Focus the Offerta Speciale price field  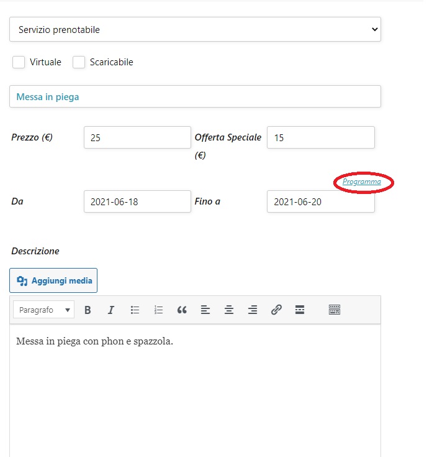tap(320, 138)
